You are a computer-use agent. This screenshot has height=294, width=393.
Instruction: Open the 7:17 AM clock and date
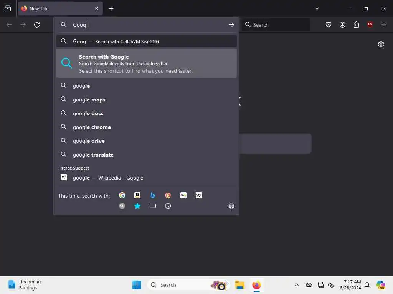coord(350,285)
